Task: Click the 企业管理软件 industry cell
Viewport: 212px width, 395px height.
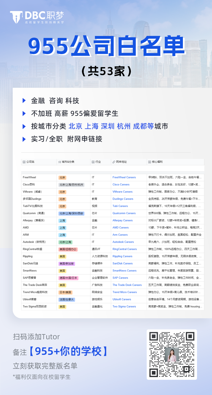Action: point(101,278)
